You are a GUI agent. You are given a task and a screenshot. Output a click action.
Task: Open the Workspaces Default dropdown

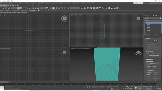156,3
